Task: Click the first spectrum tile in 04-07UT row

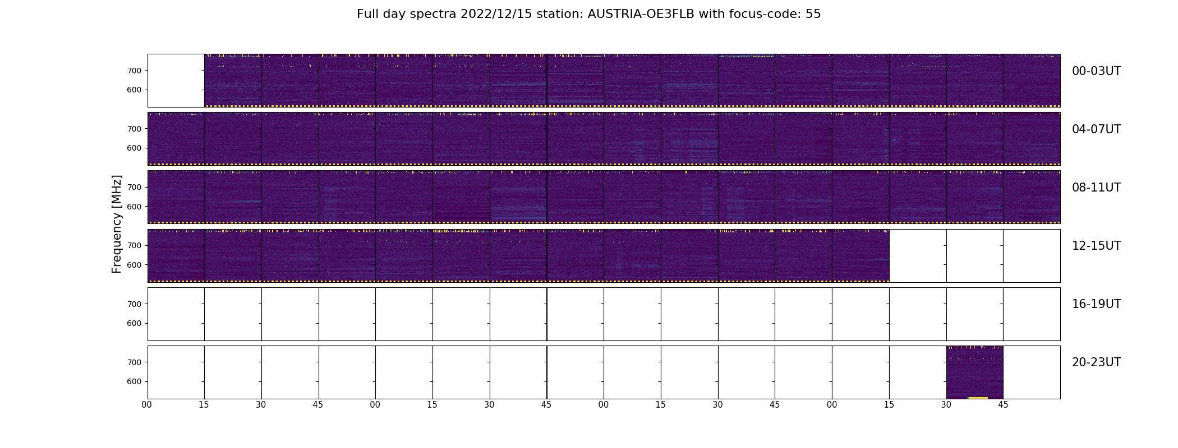Action: pos(176,139)
